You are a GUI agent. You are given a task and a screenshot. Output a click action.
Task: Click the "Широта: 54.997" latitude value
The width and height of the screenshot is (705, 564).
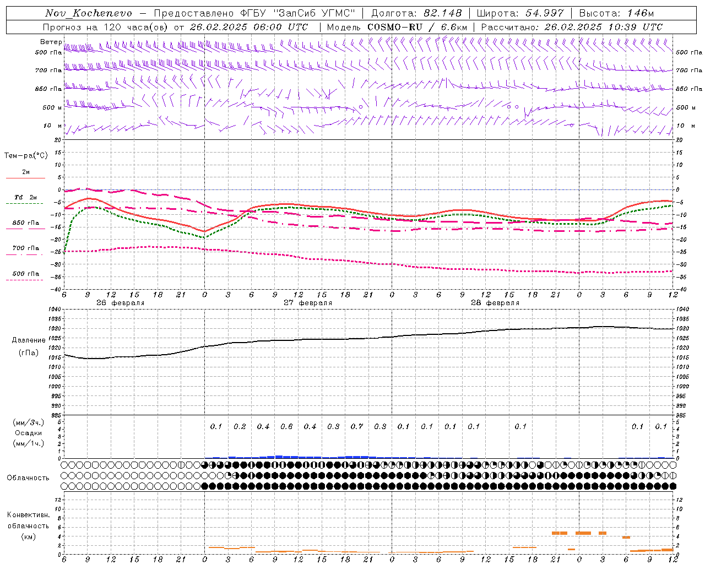[x=520, y=13]
